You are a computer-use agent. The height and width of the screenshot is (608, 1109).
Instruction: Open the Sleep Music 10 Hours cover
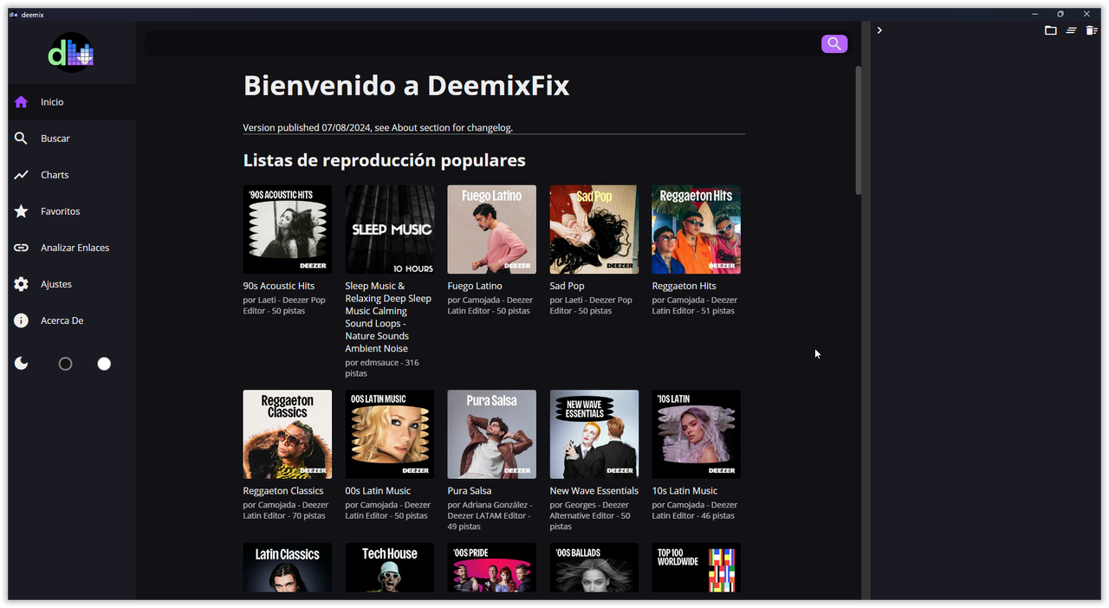(x=390, y=230)
